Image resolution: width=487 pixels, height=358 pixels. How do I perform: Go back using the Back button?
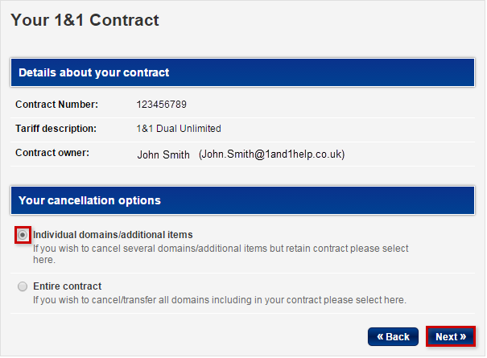[393, 336]
